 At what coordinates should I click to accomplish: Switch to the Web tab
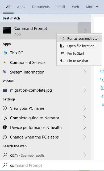[x=75, y=7]
